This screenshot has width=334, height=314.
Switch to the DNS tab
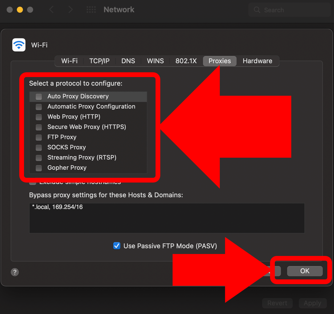pyautogui.click(x=128, y=61)
